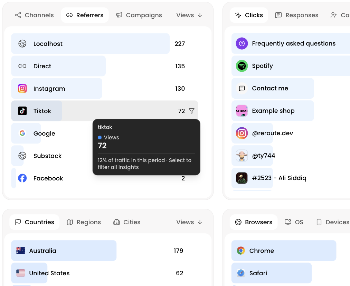
Task: Select the Contact me row
Action: point(291,88)
